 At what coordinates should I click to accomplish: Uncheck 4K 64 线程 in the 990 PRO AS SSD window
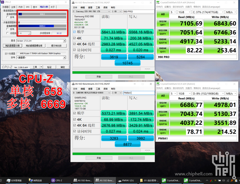tap(74, 44)
